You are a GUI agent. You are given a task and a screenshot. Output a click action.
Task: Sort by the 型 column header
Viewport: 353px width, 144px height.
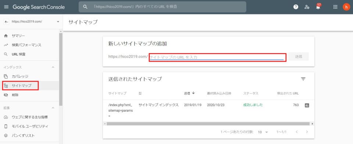[x=140, y=93]
